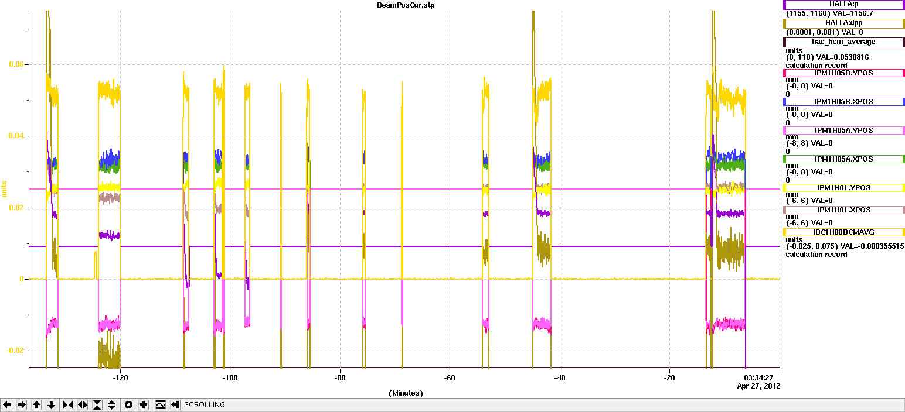Select the IPM1H05B.YPOS legend entry
The image size is (905, 412).
[x=843, y=73]
